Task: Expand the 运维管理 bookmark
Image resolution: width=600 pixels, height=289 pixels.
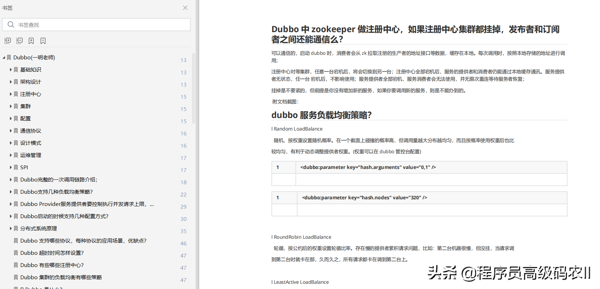Action: point(11,155)
